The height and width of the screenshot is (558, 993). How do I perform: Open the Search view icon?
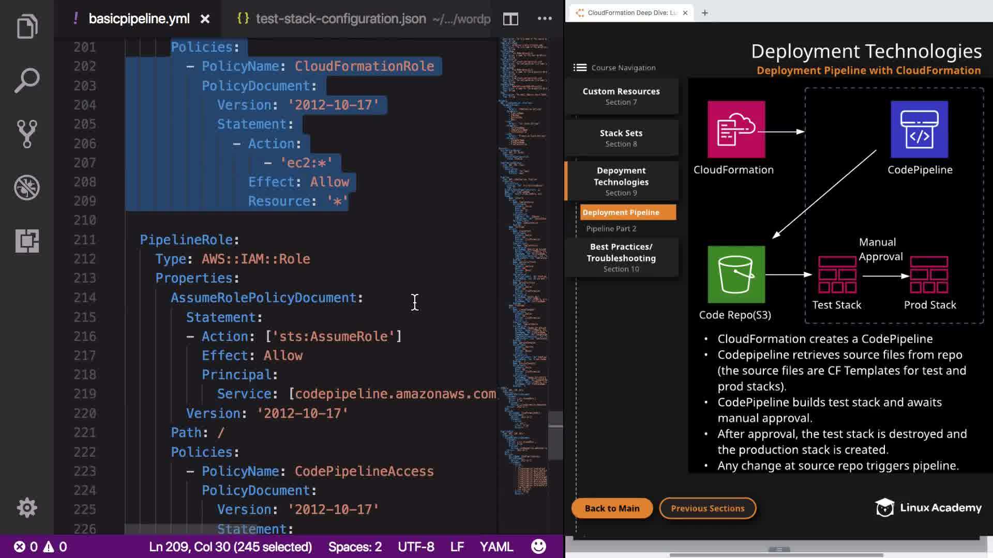[x=27, y=80]
